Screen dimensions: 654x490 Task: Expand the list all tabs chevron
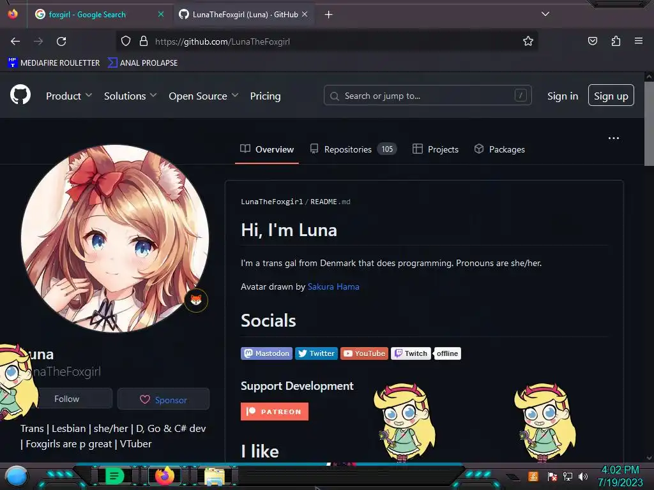[545, 14]
